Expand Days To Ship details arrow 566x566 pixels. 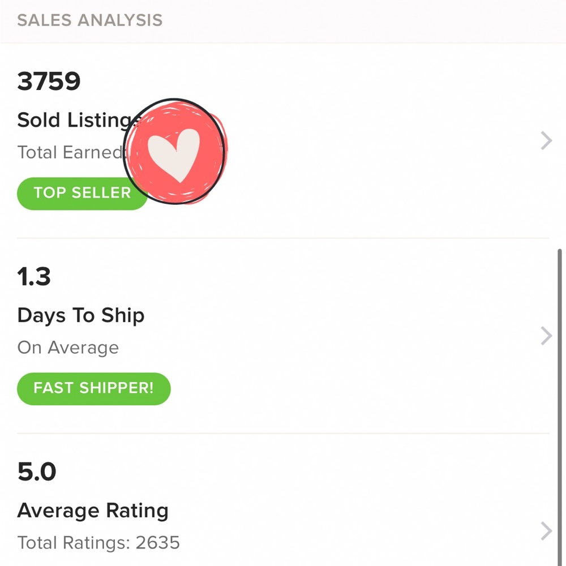546,336
